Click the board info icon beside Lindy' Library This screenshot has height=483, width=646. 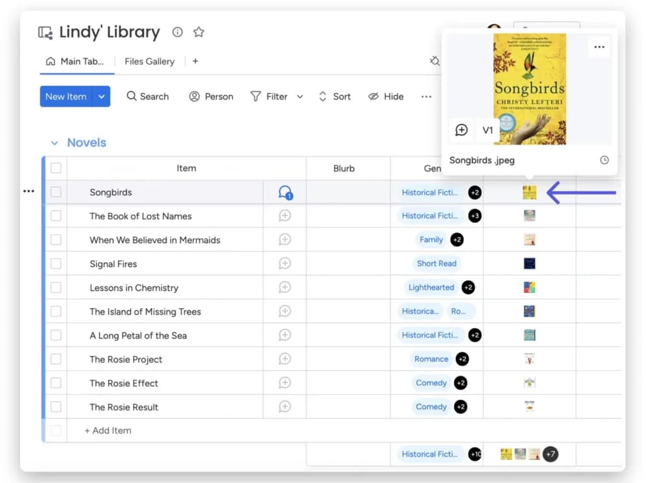click(x=177, y=32)
